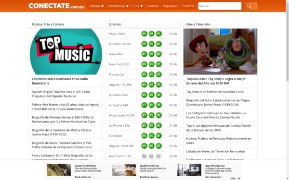Screen dimensions: 289x180
Task: Select the Anguila 1:00 PM lottery row
Action: coord(143,84)
